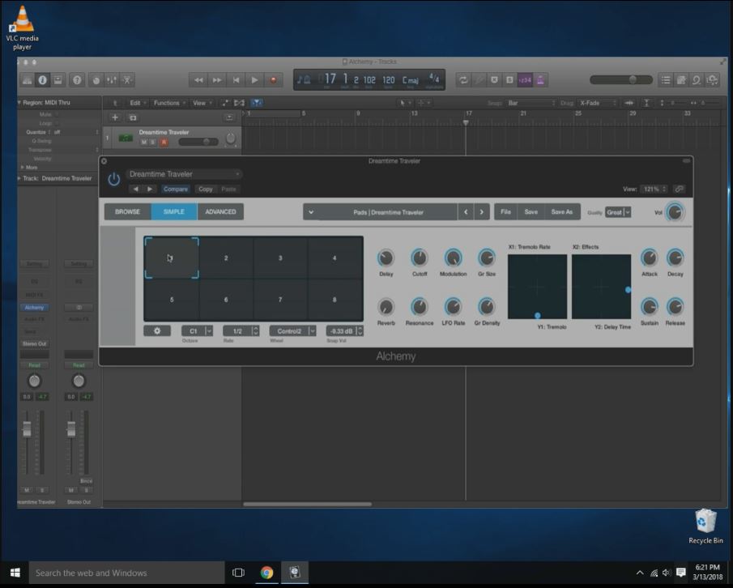Image resolution: width=733 pixels, height=588 pixels.
Task: Open the Functions menu in the editor
Action: [x=168, y=103]
